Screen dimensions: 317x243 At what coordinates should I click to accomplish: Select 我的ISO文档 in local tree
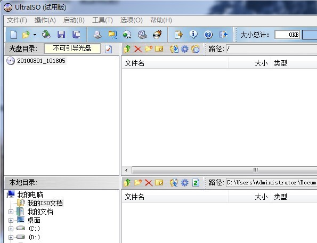[45, 203]
